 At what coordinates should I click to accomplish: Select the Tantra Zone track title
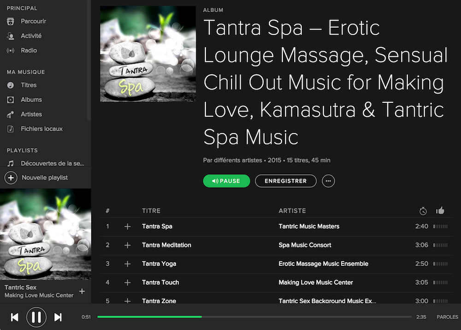[x=159, y=300]
